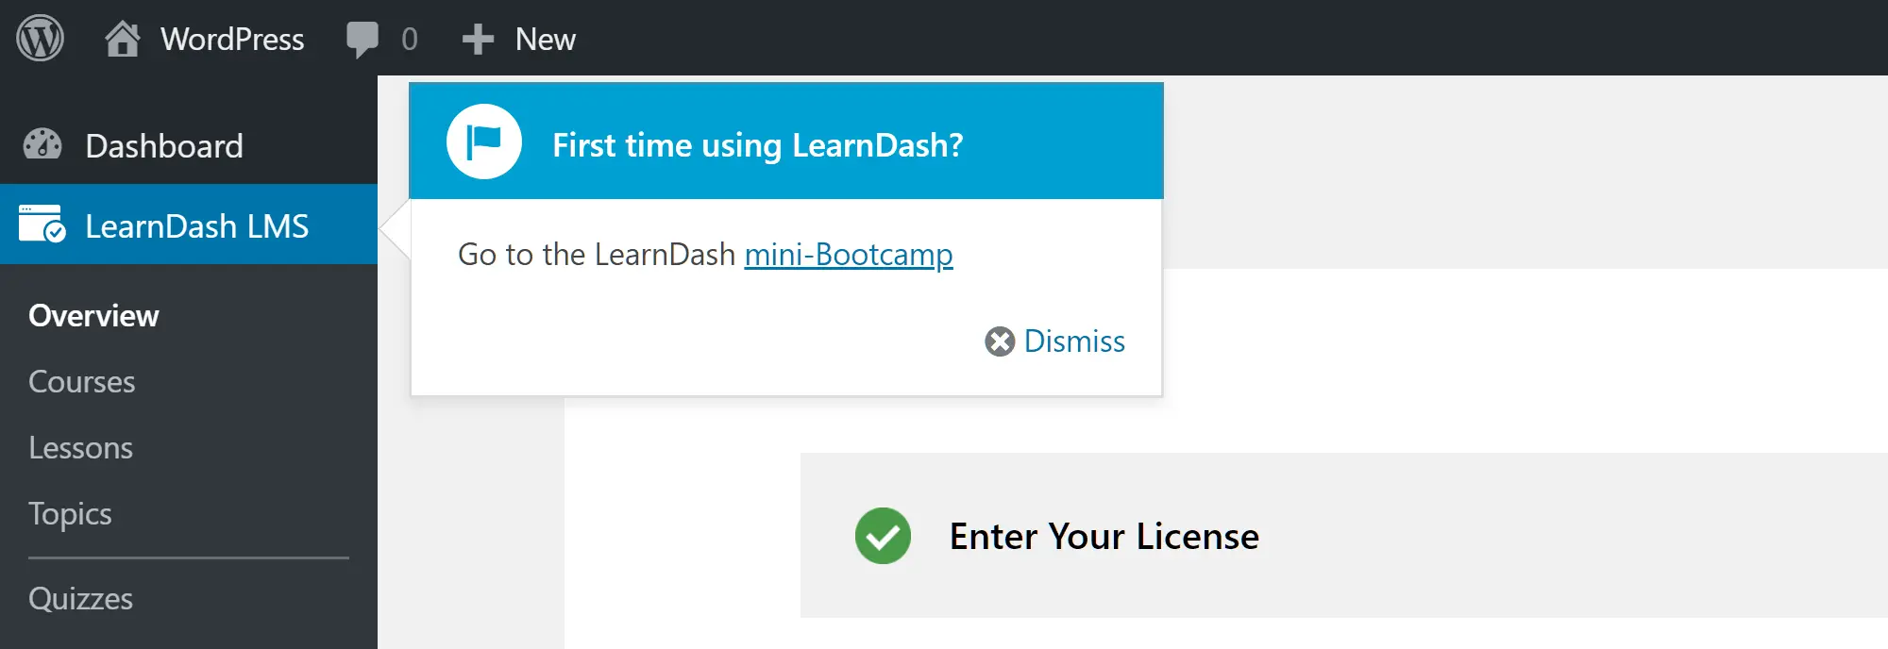Click the green checkmark near Enter Your License
The image size is (1888, 649).
[x=882, y=536]
